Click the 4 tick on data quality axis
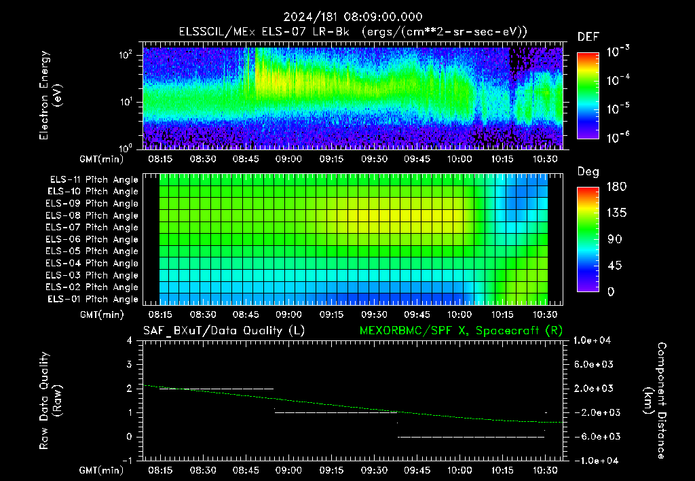This screenshot has width=695, height=481. pyautogui.click(x=130, y=340)
